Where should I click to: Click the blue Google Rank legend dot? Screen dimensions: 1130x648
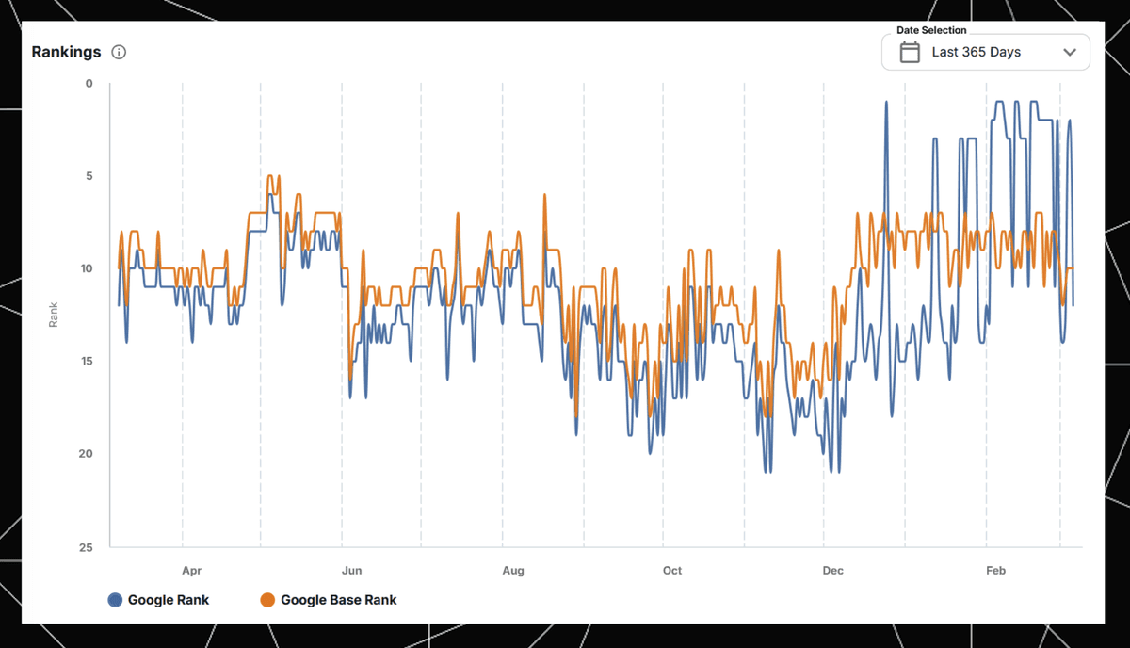click(x=115, y=600)
